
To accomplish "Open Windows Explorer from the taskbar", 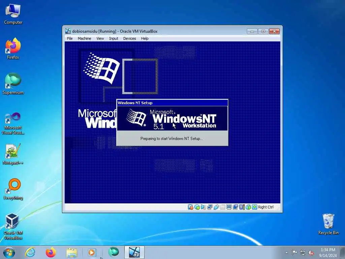I will (x=72, y=252).
